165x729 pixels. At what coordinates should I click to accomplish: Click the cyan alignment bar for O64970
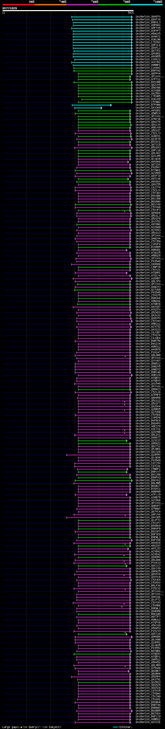[x=102, y=17]
